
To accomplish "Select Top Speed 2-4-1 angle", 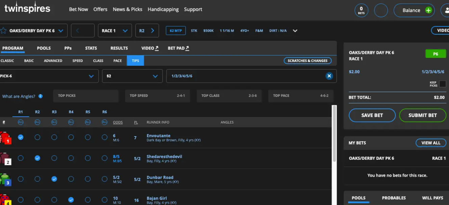I will tap(157, 96).
